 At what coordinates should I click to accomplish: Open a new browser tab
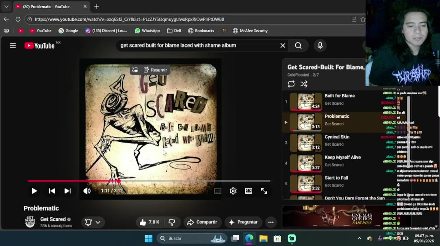97,6
